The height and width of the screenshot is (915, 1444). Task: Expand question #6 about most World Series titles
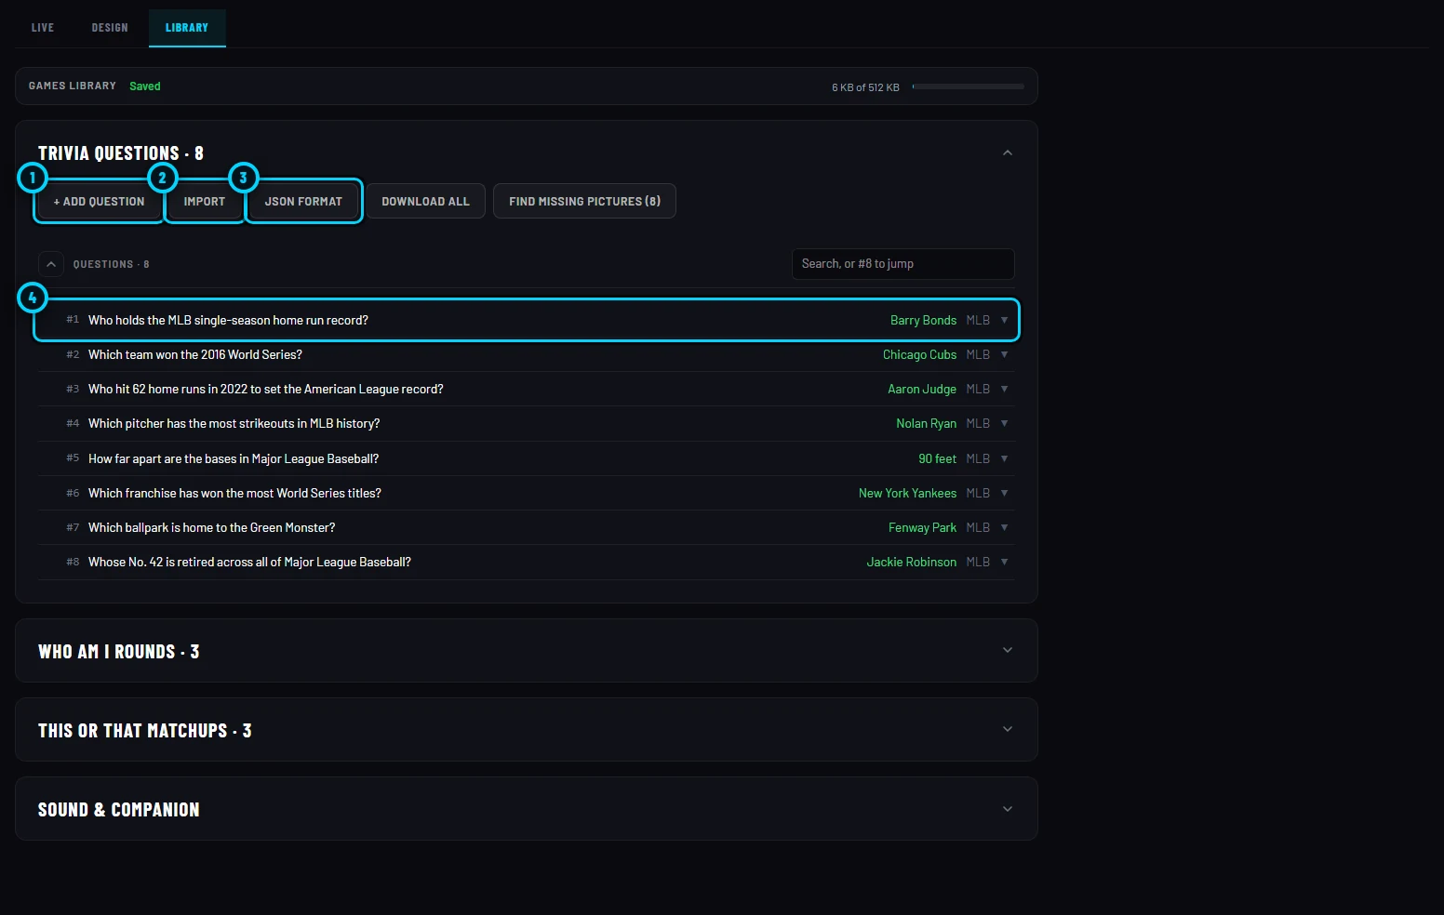click(1005, 494)
